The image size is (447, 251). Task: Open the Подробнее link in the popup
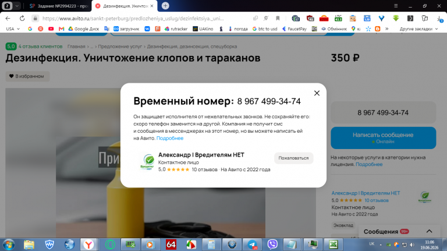[169, 138]
